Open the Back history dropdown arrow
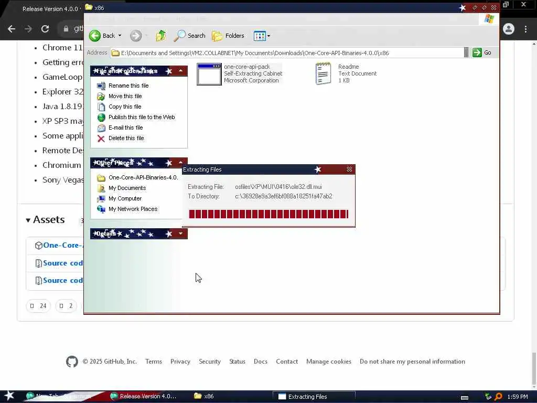 click(120, 36)
